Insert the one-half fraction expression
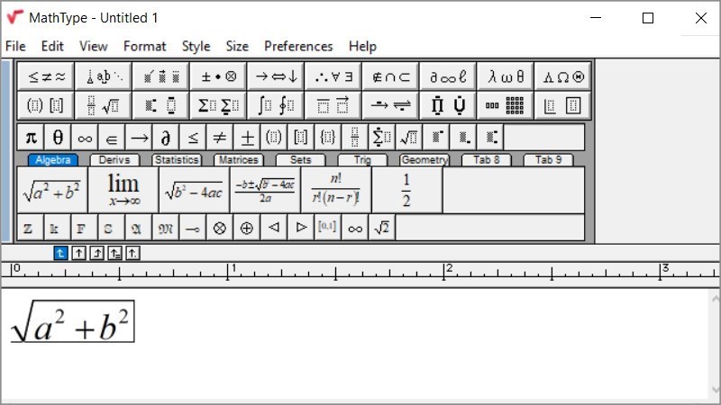Viewport: 721px width, 405px height. pyautogui.click(x=407, y=190)
